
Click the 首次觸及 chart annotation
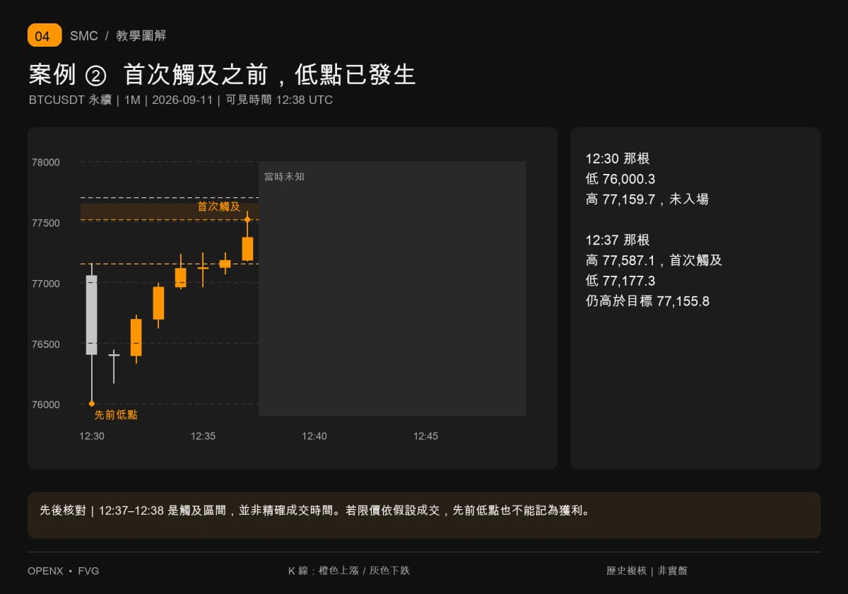219,206
